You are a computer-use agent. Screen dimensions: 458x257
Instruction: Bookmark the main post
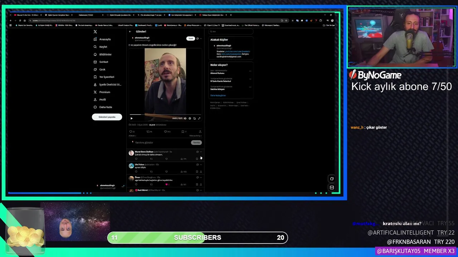point(183,132)
